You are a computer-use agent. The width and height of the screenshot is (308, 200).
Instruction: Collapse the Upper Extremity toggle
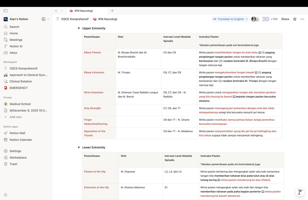pos(79,28)
